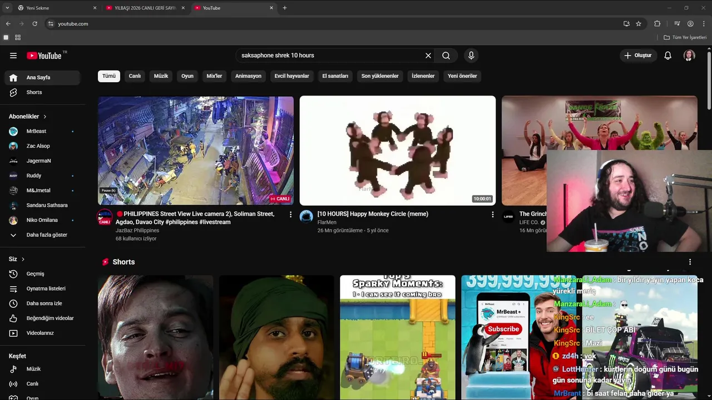Start voice search with the microphone icon

[x=471, y=56]
